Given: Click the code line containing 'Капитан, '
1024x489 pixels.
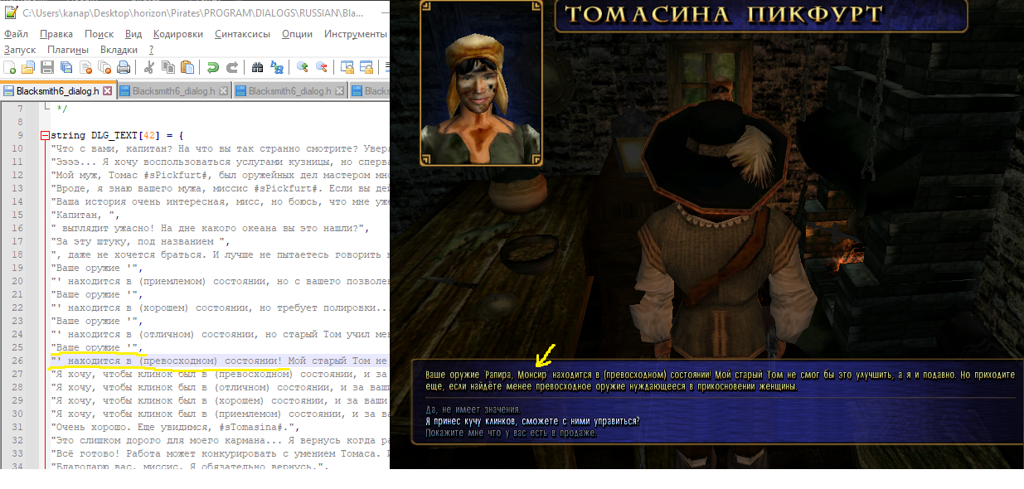Looking at the screenshot, I should coord(85,214).
